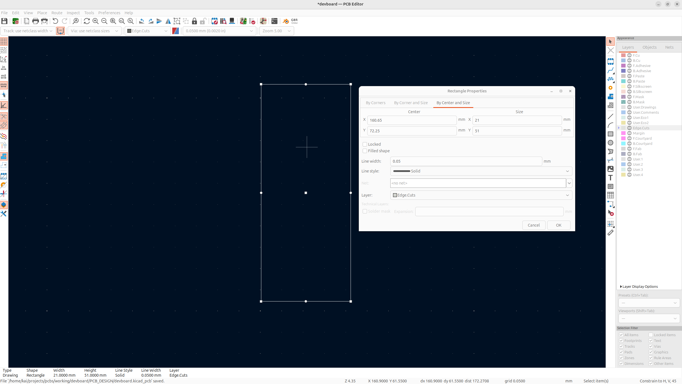Screen dimensions: 682x384
Task: Select the Draw rectangle tool
Action: [x=611, y=134]
